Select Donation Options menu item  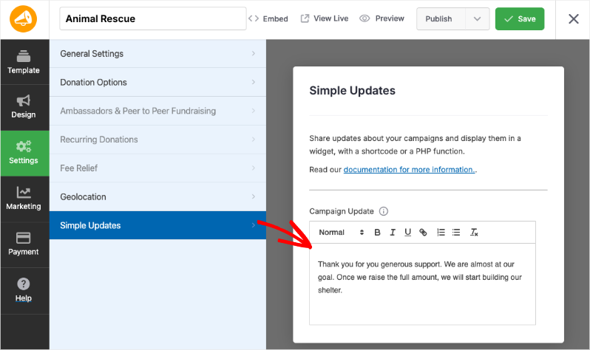coord(157,82)
